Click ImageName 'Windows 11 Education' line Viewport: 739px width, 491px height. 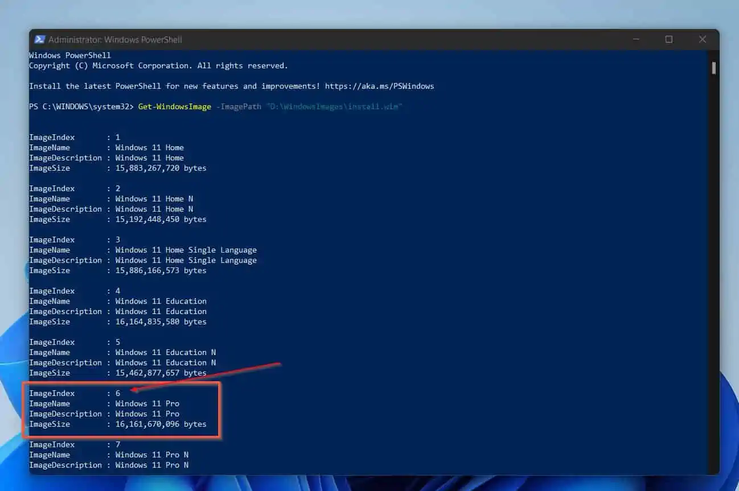click(118, 302)
